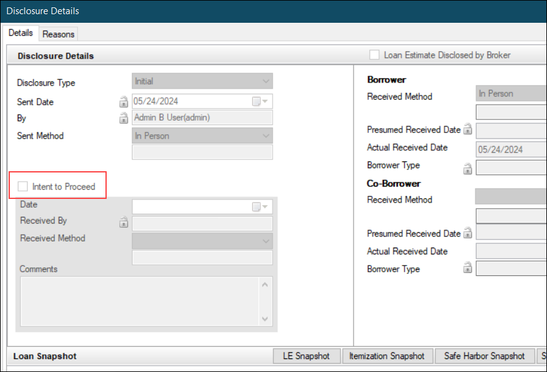The width and height of the screenshot is (547, 372).
Task: Expand Intent to Proceed Received Method dropdown
Action: click(x=202, y=241)
